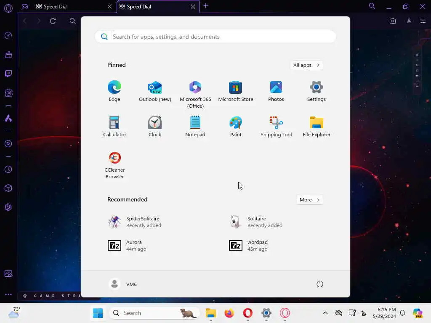This screenshot has height=323, width=431.
Task: Click Opera GX menu logo
Action: click(8, 8)
